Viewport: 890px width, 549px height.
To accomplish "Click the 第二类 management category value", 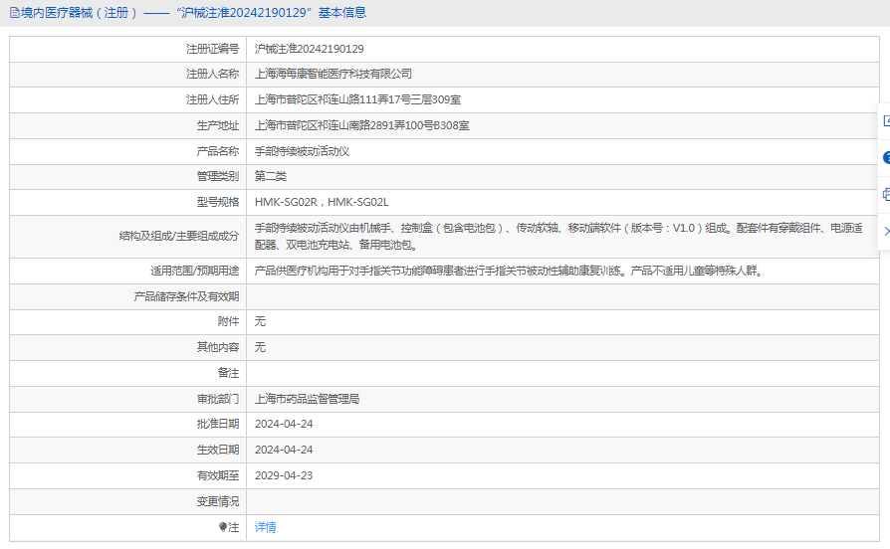I will (271, 176).
